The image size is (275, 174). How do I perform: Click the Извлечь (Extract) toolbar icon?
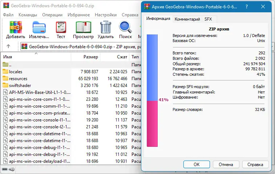click(x=39, y=27)
